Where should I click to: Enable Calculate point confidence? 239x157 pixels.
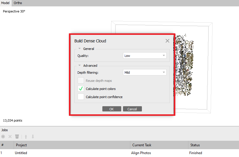[x=81, y=97]
